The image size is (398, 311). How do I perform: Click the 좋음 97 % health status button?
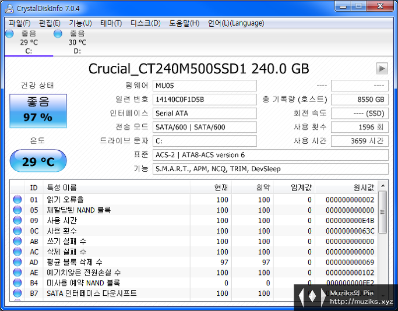pos(38,111)
